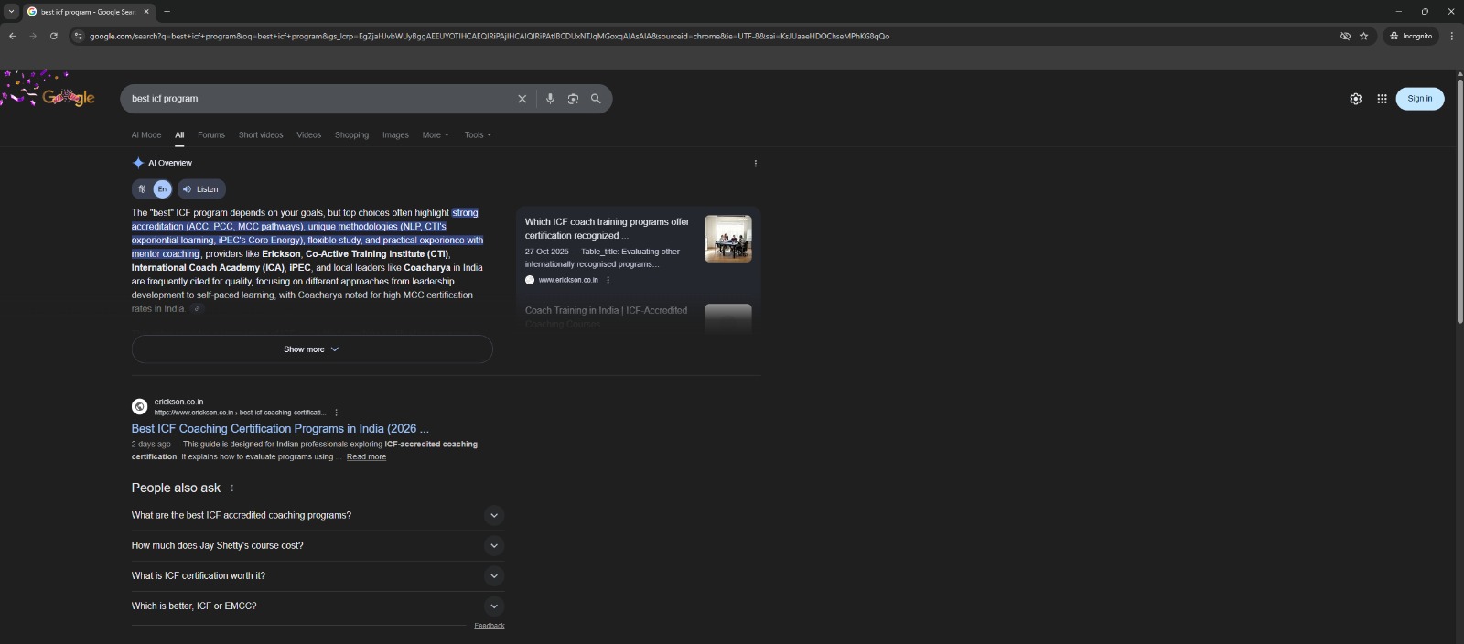Go back to the previous page
1464x644 pixels.
click(12, 36)
